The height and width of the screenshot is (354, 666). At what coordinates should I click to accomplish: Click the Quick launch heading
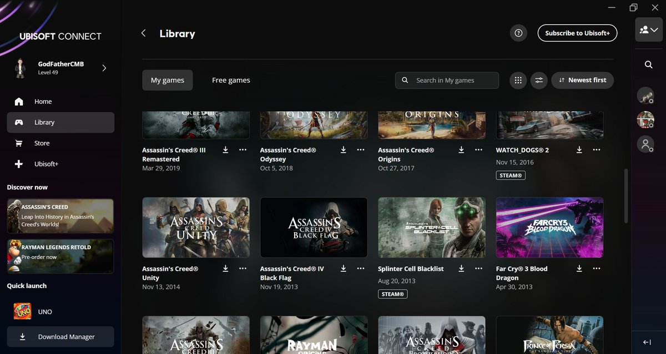27,286
